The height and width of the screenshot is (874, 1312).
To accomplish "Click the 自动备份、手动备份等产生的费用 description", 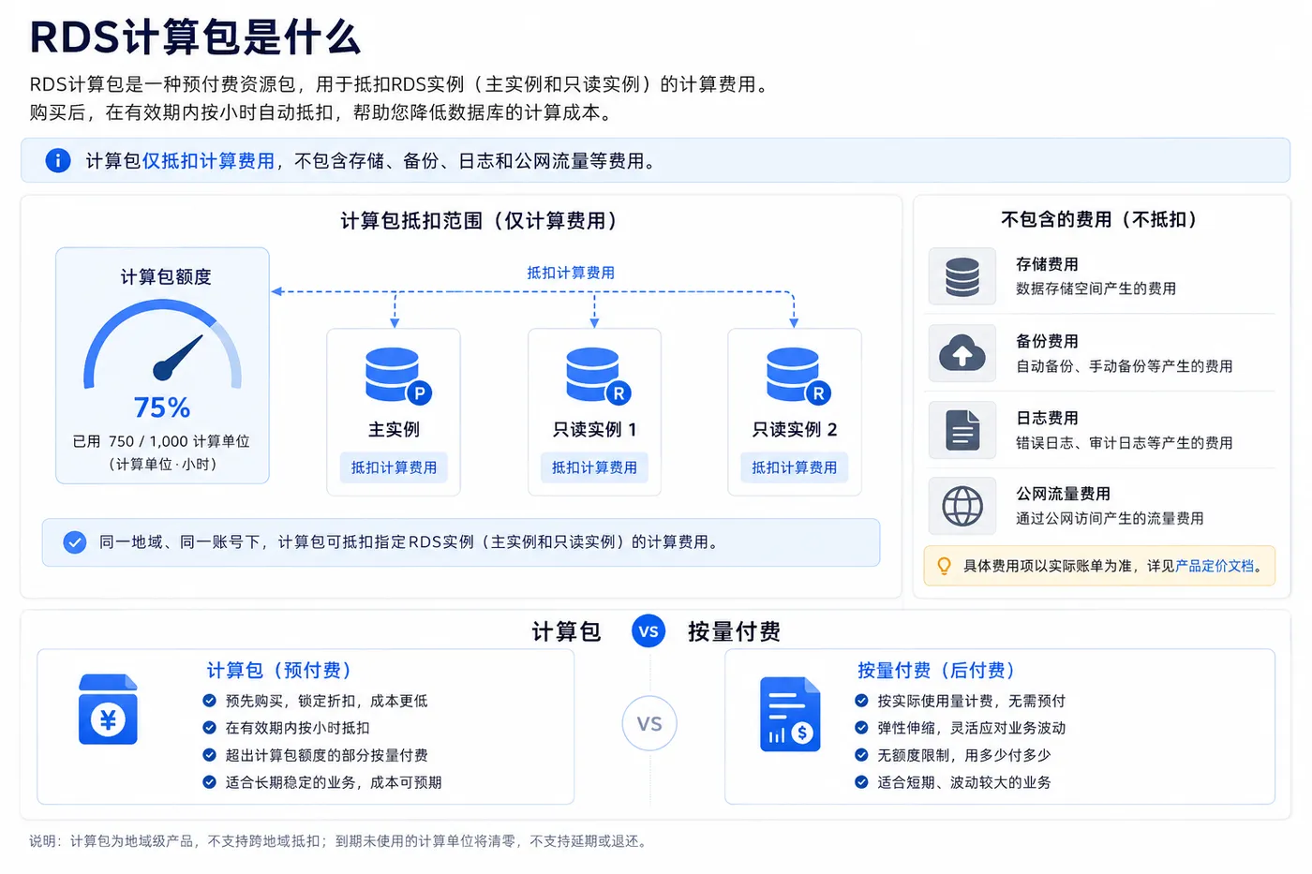I will click(x=1124, y=366).
